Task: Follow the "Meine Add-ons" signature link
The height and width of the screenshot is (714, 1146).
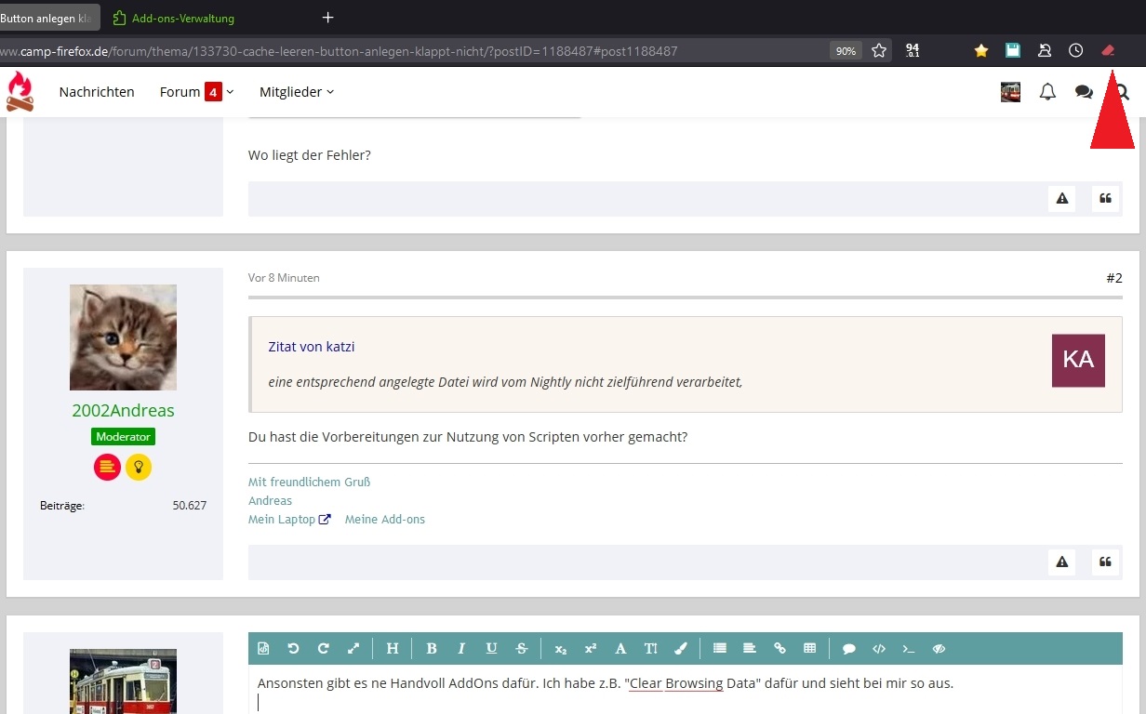Action: click(x=384, y=520)
